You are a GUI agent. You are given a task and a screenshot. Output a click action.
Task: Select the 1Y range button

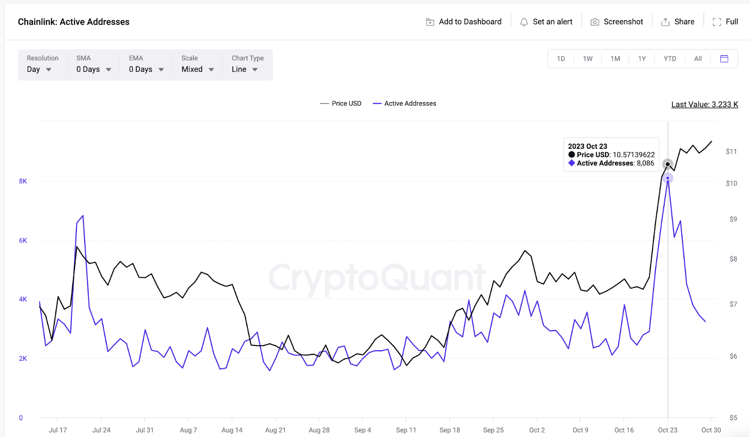pyautogui.click(x=642, y=59)
